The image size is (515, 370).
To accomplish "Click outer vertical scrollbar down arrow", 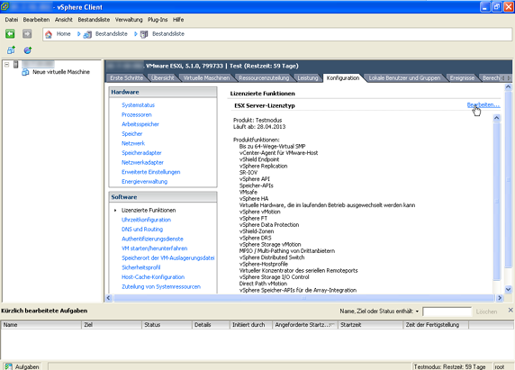I will 508,289.
